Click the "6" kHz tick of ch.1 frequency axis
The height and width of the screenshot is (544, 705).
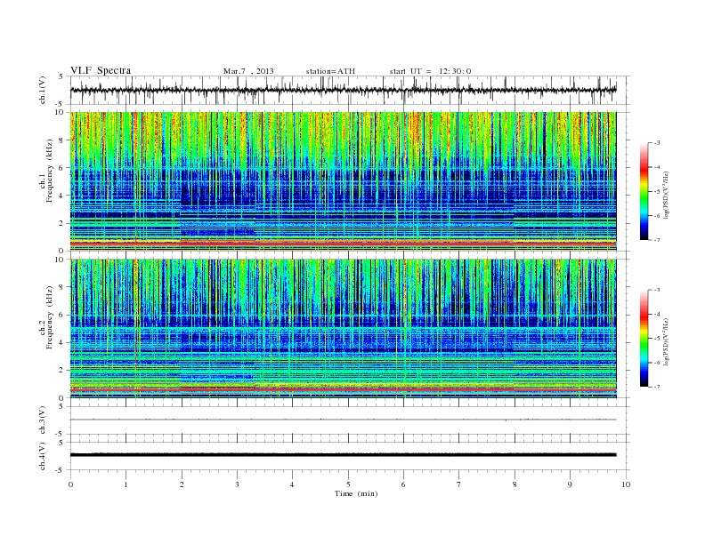tap(62, 168)
